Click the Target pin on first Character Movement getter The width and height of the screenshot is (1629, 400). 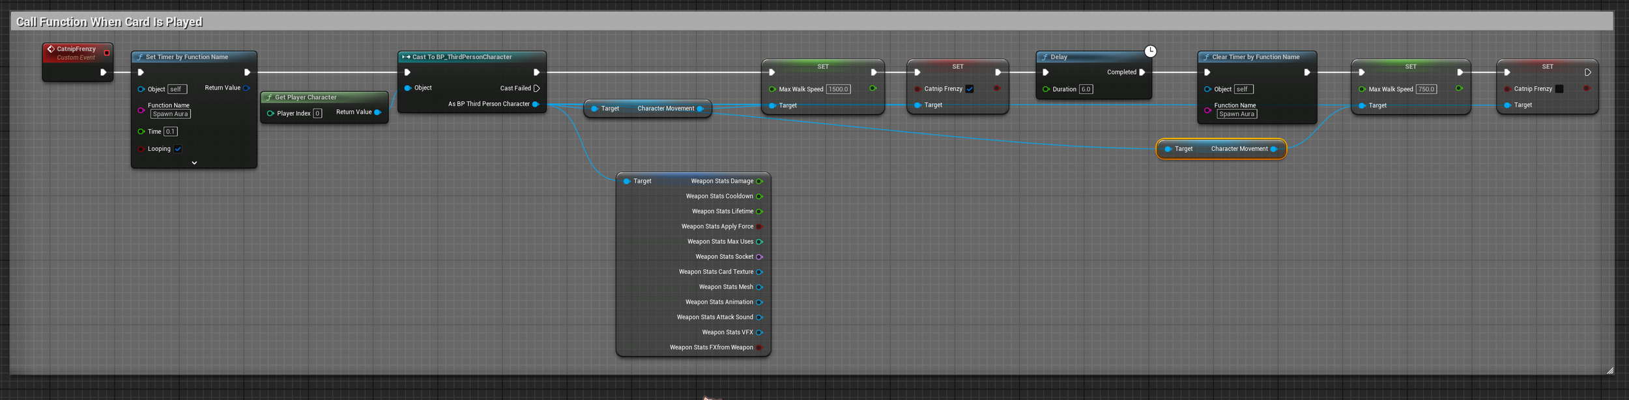tap(594, 109)
